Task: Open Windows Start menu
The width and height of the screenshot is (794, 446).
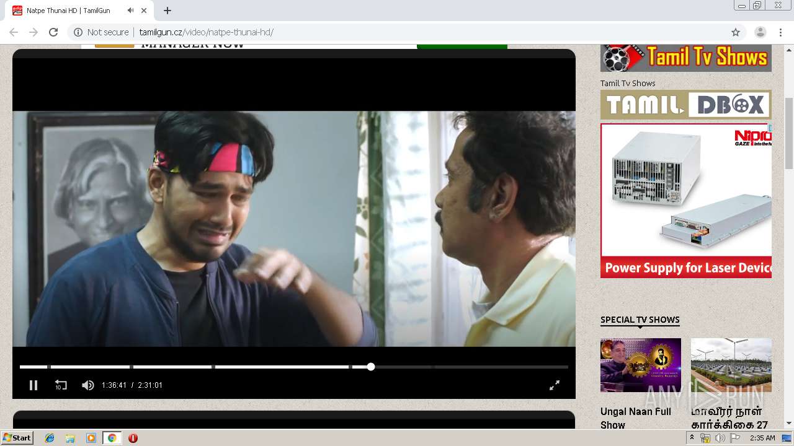Action: point(17,438)
